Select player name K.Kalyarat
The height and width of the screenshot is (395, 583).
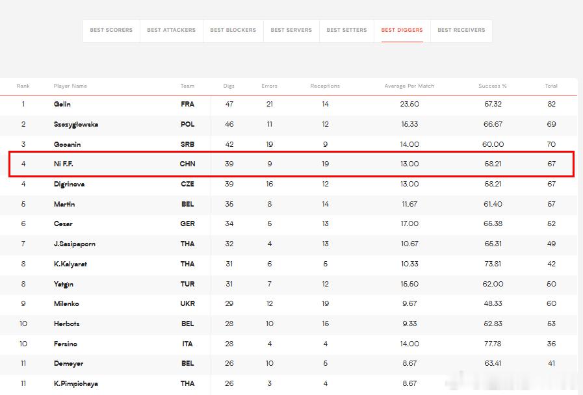pos(70,264)
